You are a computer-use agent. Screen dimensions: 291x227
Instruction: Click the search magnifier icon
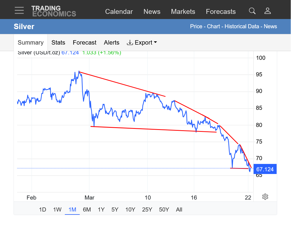coord(252,11)
